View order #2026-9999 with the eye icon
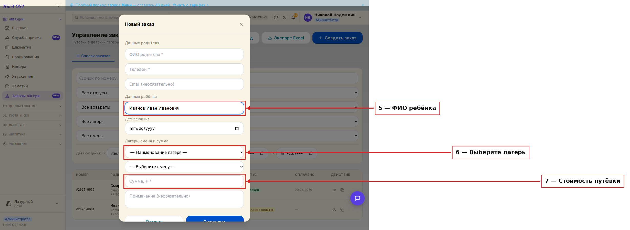Screen dimensions: 630x230 pos(334,190)
